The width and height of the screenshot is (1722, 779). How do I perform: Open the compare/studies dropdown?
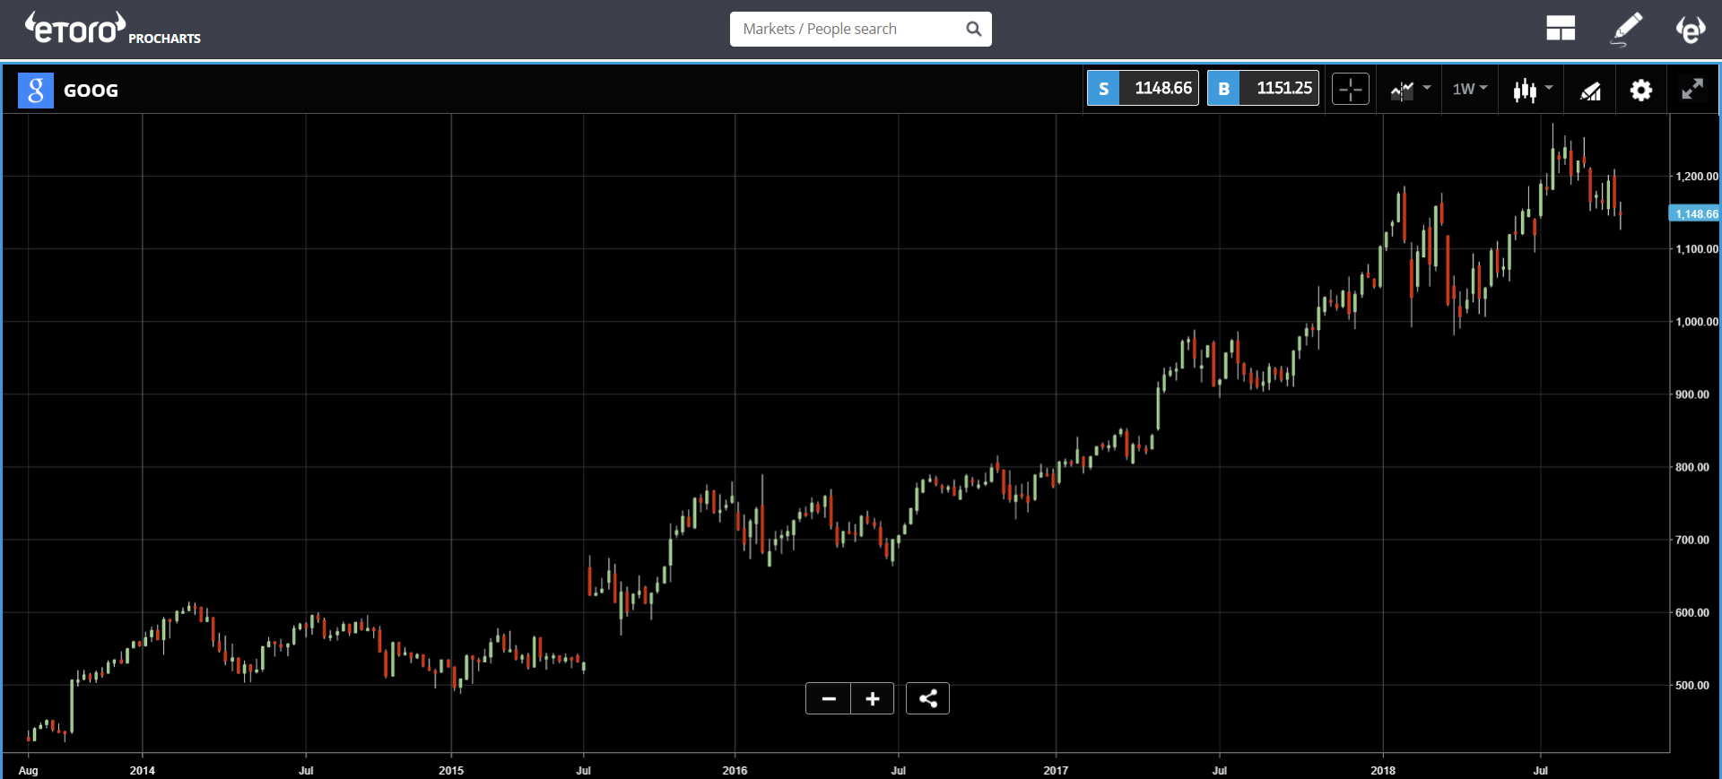coord(1410,90)
